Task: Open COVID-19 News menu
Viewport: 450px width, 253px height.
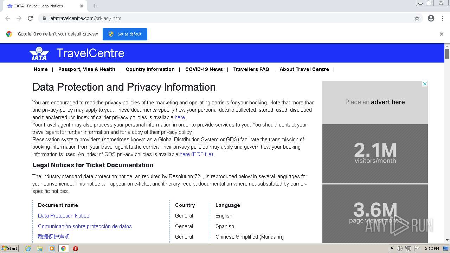Action: coord(204,69)
